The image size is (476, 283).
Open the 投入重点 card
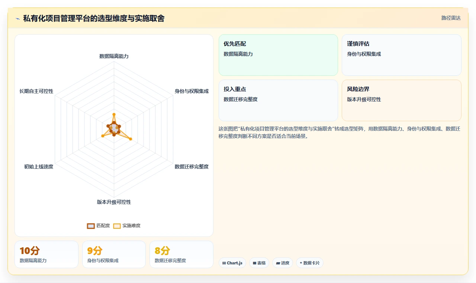click(x=278, y=100)
